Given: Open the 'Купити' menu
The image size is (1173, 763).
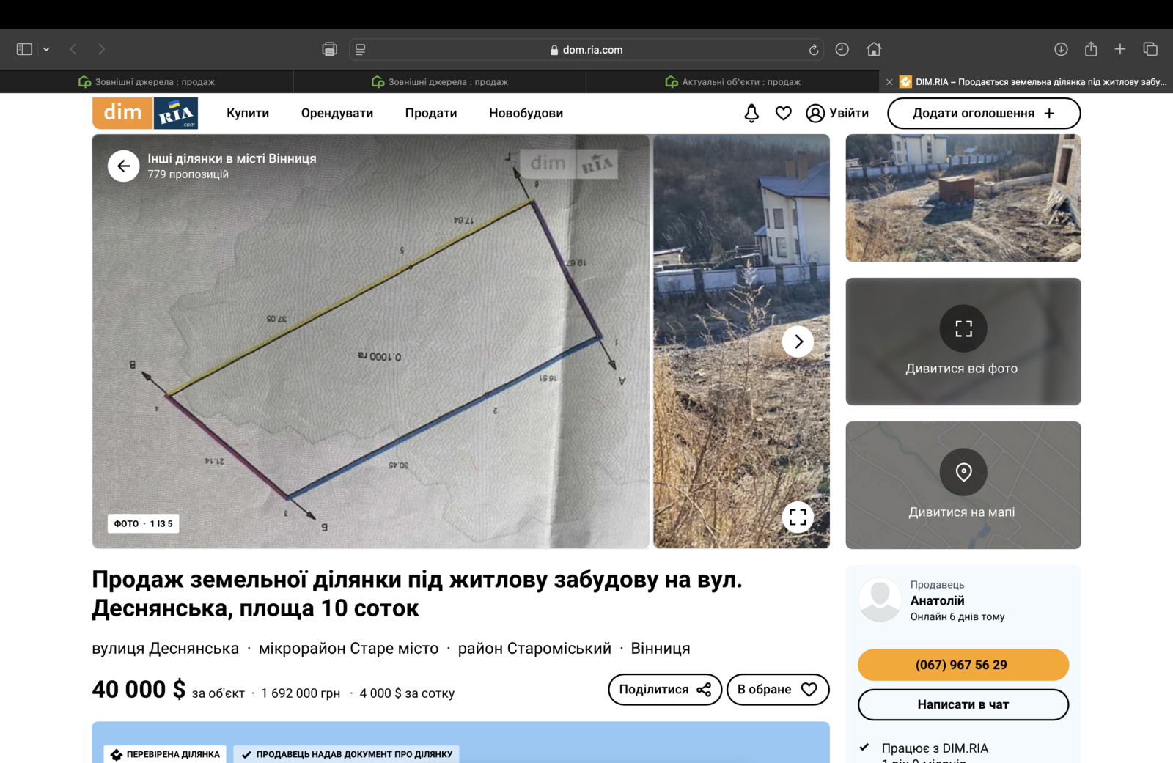Looking at the screenshot, I should pos(248,113).
